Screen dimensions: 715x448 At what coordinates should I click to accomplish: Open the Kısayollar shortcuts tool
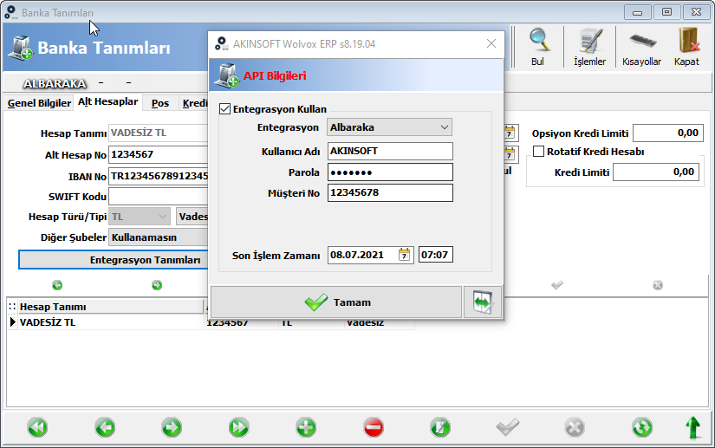coord(641,47)
